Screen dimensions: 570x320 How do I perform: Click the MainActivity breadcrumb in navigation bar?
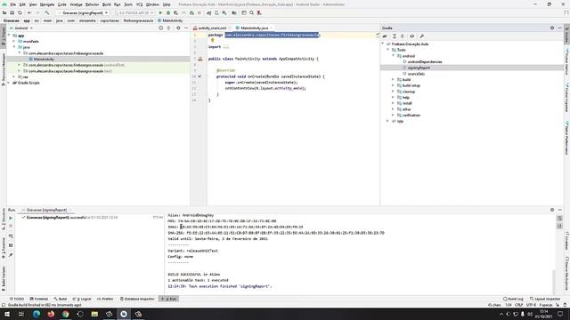170,20
